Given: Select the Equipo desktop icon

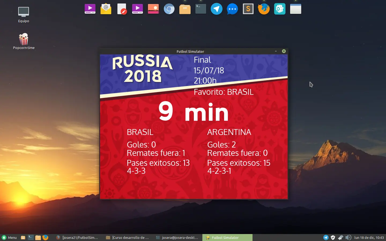Looking at the screenshot, I should click(x=24, y=15).
